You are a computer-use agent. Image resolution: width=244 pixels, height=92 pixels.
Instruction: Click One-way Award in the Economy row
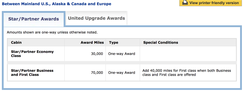coord(122,54)
